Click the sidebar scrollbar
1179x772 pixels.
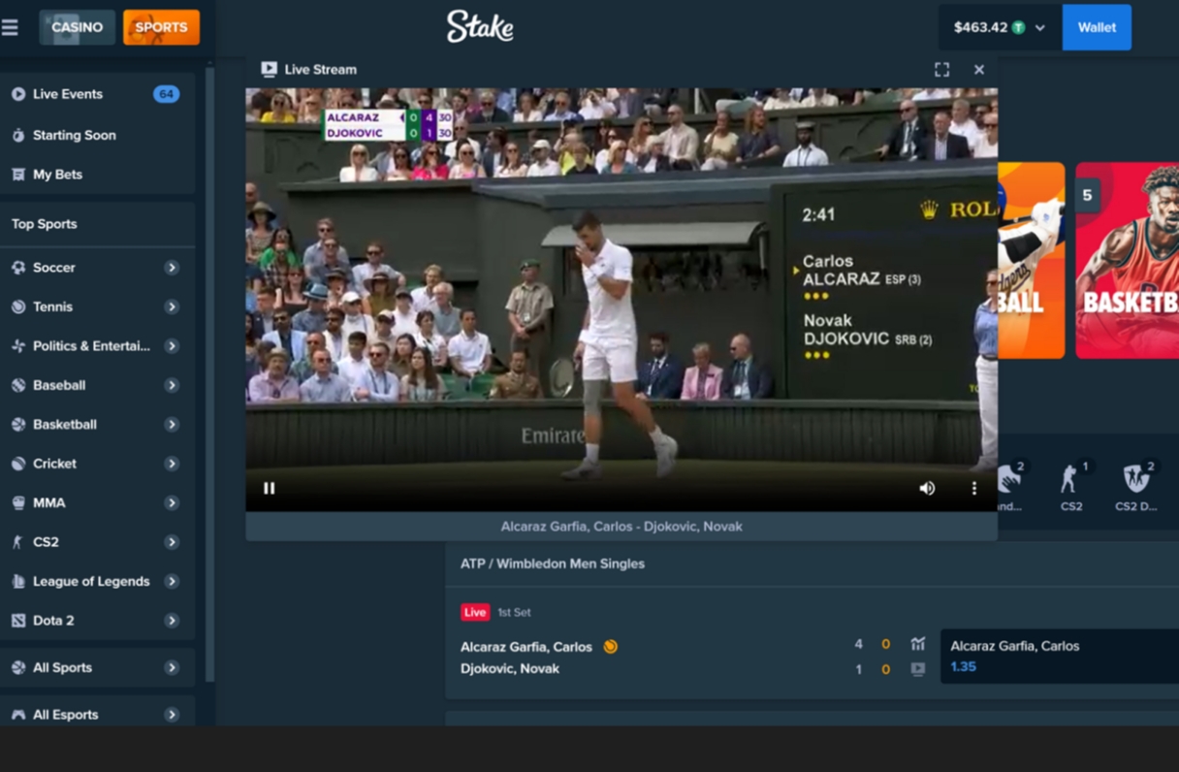click(x=210, y=376)
